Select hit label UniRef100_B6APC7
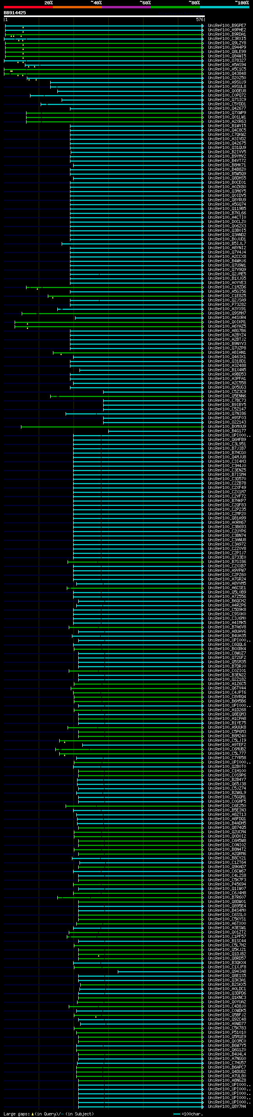 [x=227, y=1067]
